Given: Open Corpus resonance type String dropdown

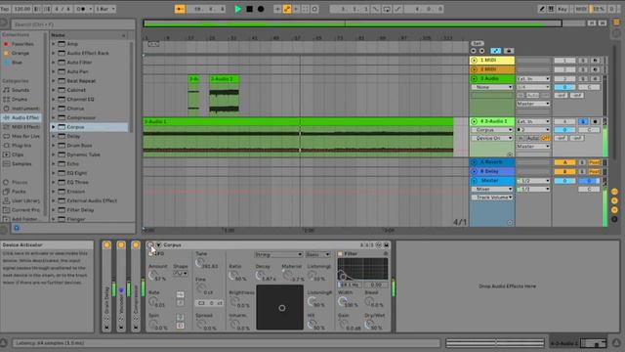Looking at the screenshot, I should point(278,254).
